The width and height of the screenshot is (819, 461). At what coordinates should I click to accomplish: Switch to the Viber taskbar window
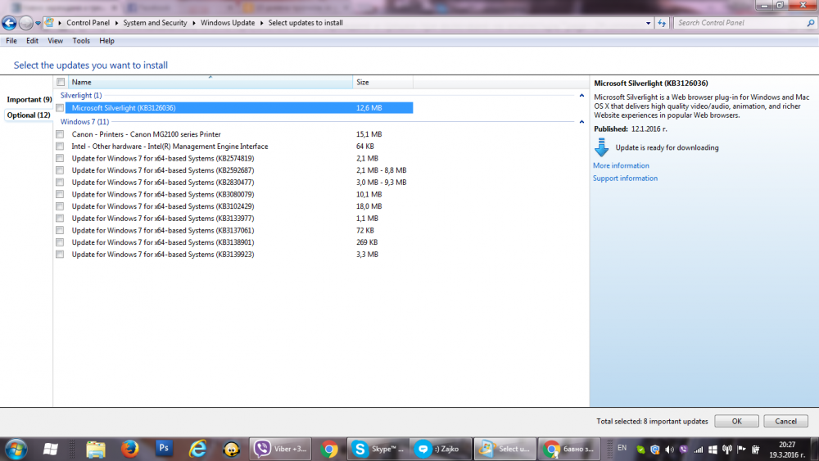(280, 449)
